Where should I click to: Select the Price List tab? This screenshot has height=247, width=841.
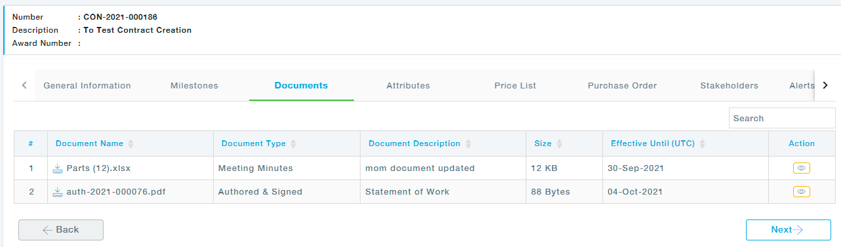tap(515, 86)
